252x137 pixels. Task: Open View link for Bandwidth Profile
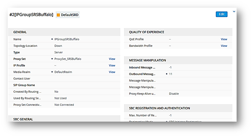(224, 46)
